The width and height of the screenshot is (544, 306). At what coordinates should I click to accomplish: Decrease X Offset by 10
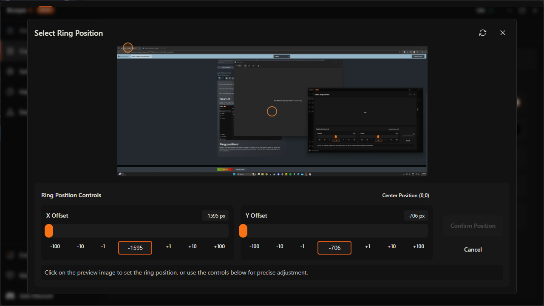tap(80, 246)
